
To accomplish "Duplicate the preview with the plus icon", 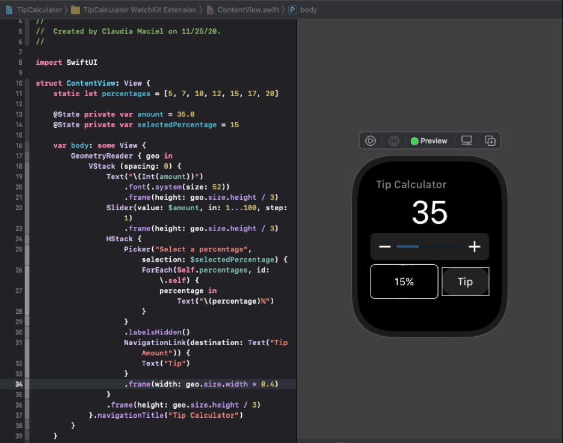I will click(x=490, y=141).
